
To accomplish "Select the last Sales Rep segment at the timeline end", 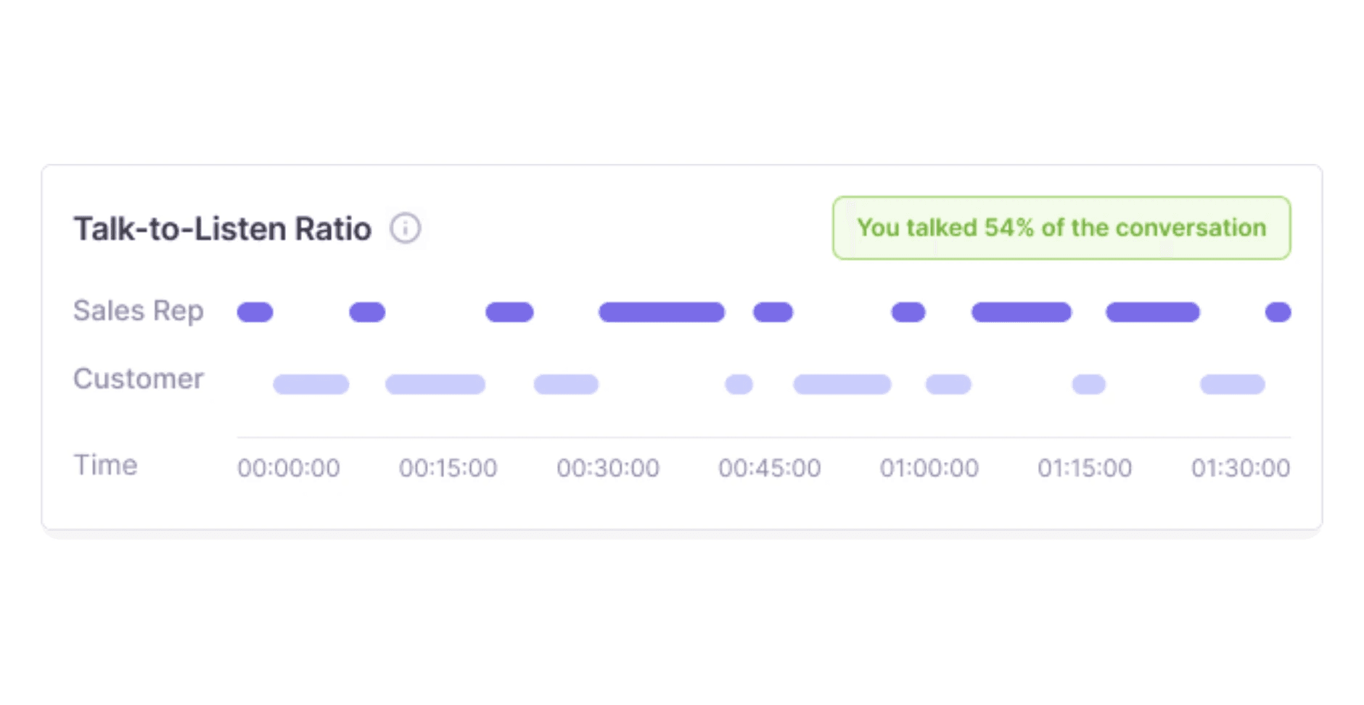I will [1278, 313].
